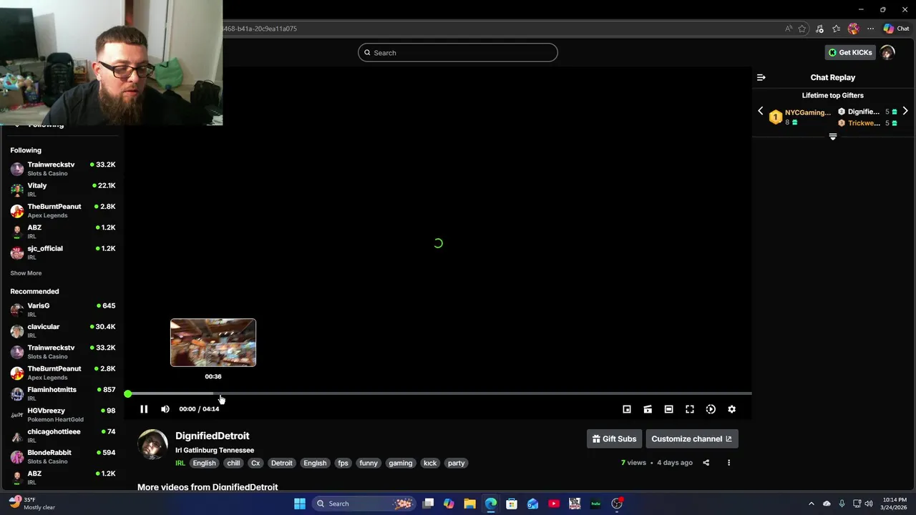916x515 pixels.
Task: Open YouTube app on taskbar
Action: click(554, 504)
